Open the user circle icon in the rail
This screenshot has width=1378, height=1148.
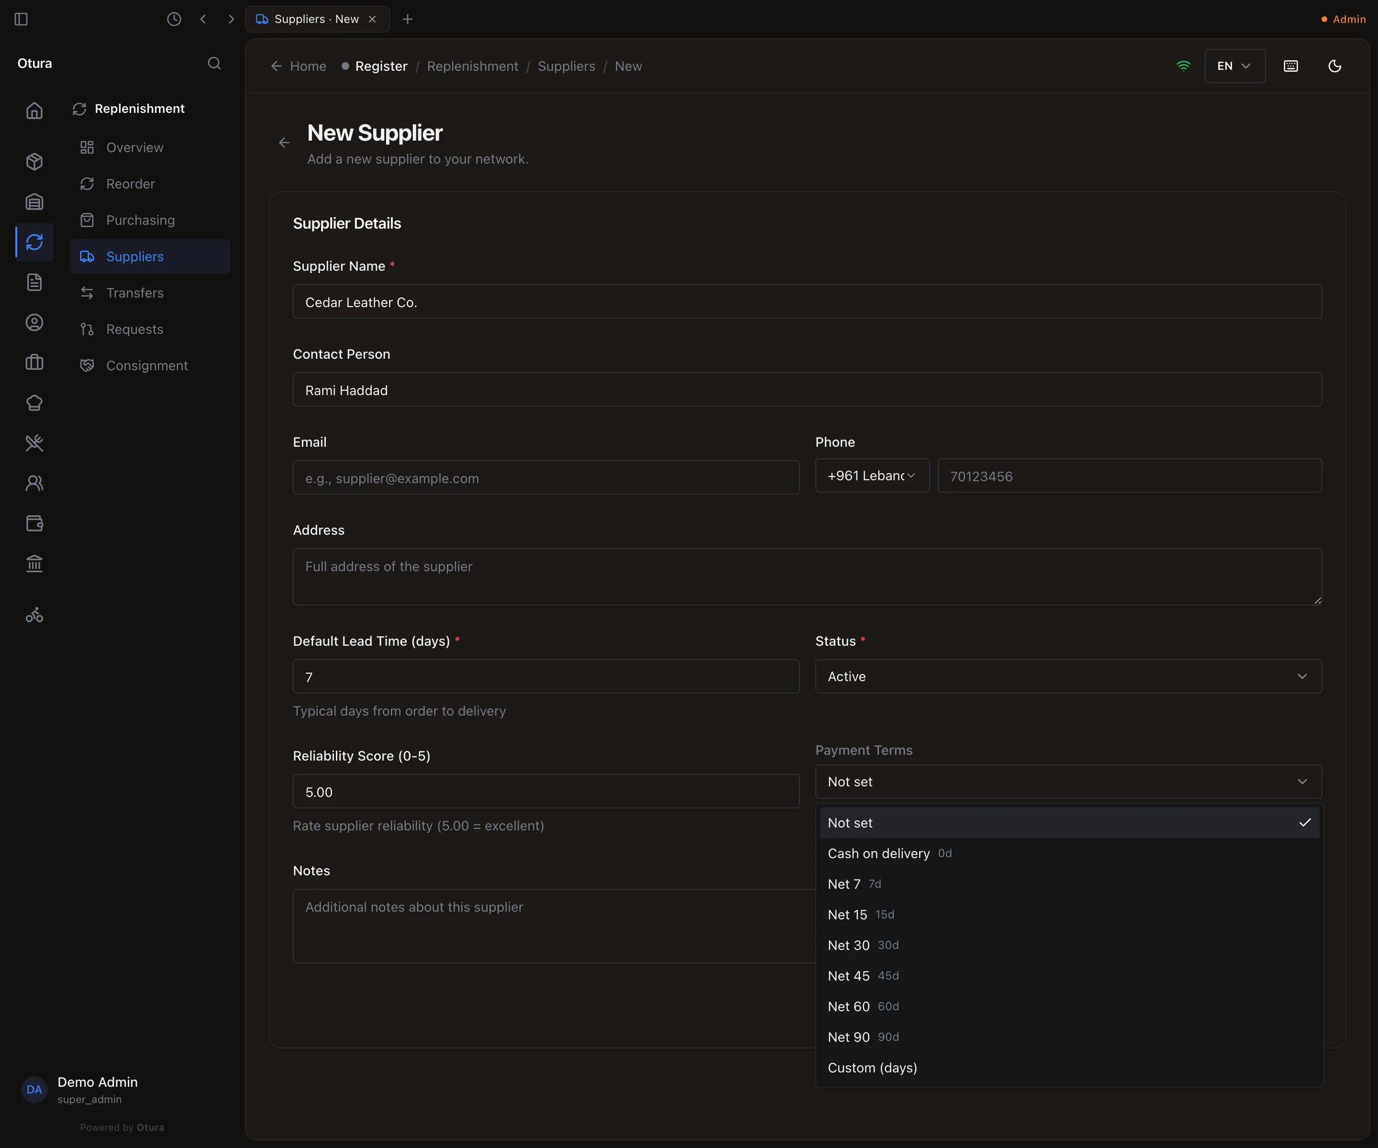tap(34, 322)
